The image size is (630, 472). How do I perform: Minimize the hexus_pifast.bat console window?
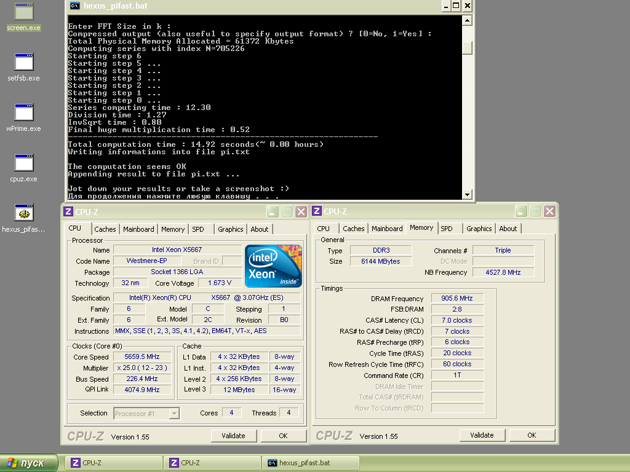(x=445, y=6)
